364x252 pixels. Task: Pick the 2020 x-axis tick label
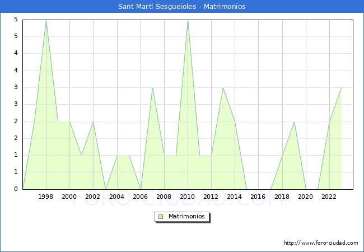[306, 197]
